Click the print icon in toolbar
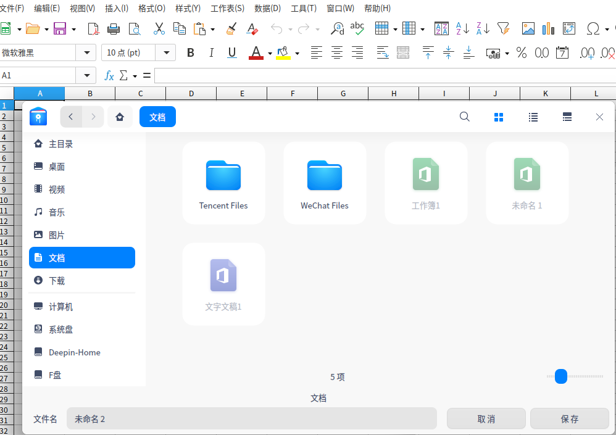 click(x=114, y=28)
